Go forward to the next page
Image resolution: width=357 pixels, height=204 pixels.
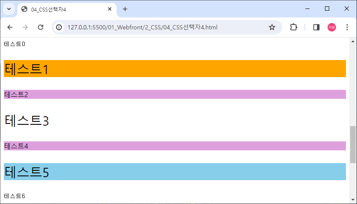click(25, 27)
